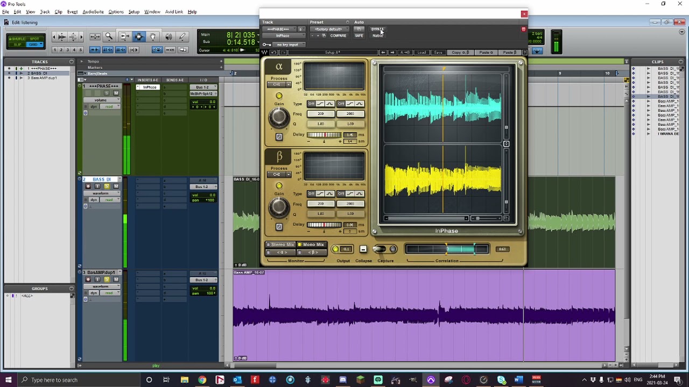Click Copy α,β button
The height and width of the screenshot is (387, 689).
[x=460, y=52]
